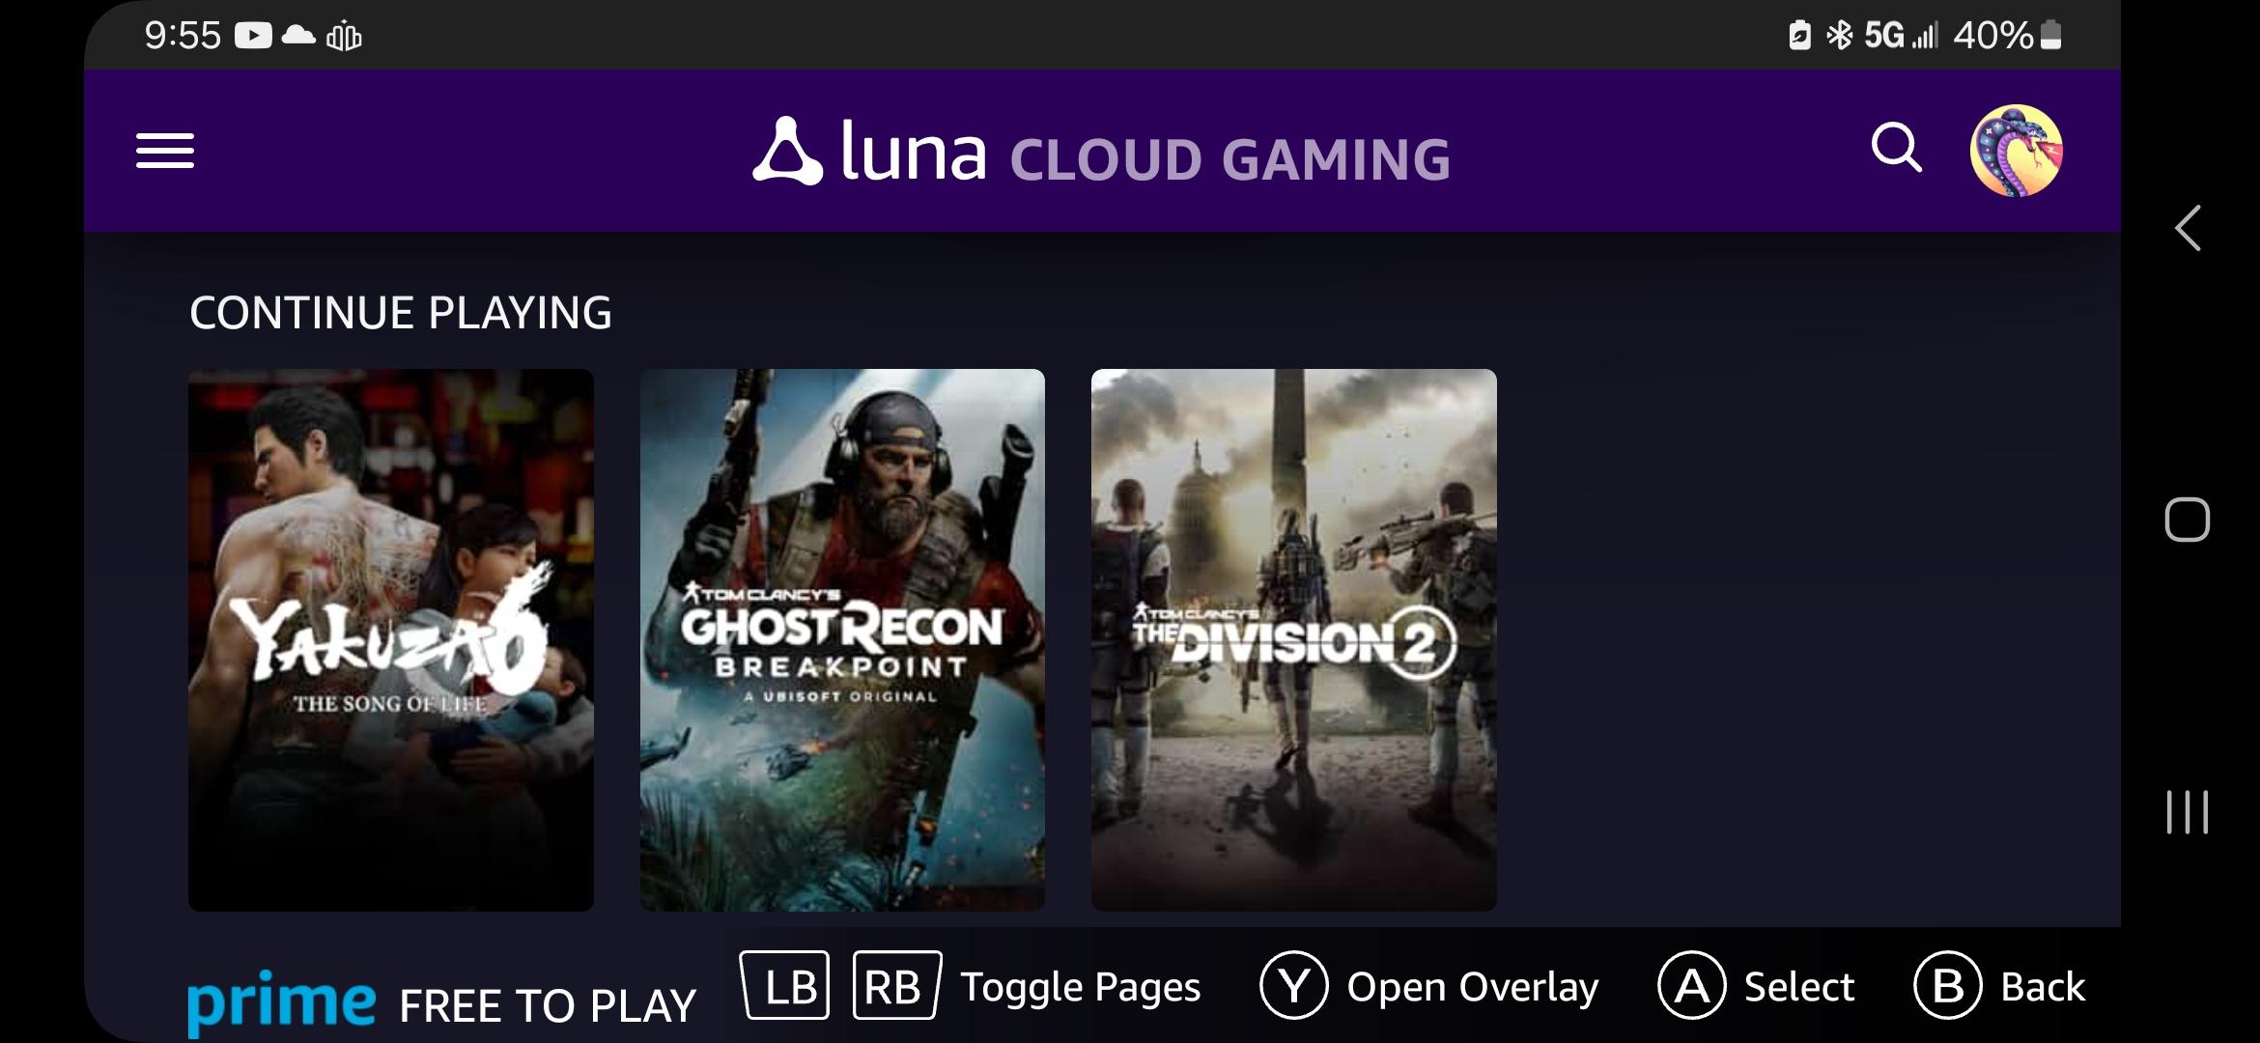Tap the Toggle Pages label

pos(1080,987)
